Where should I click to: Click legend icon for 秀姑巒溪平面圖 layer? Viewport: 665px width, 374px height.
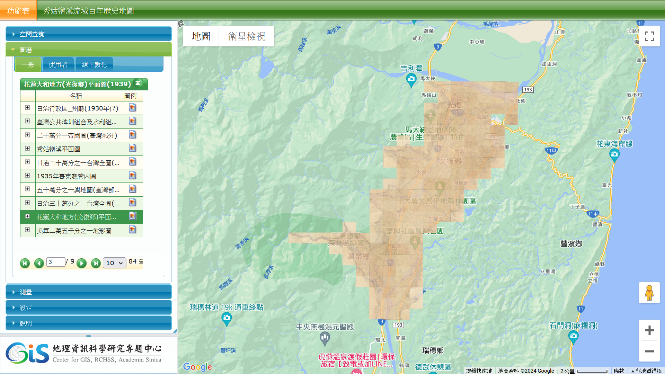click(x=132, y=148)
